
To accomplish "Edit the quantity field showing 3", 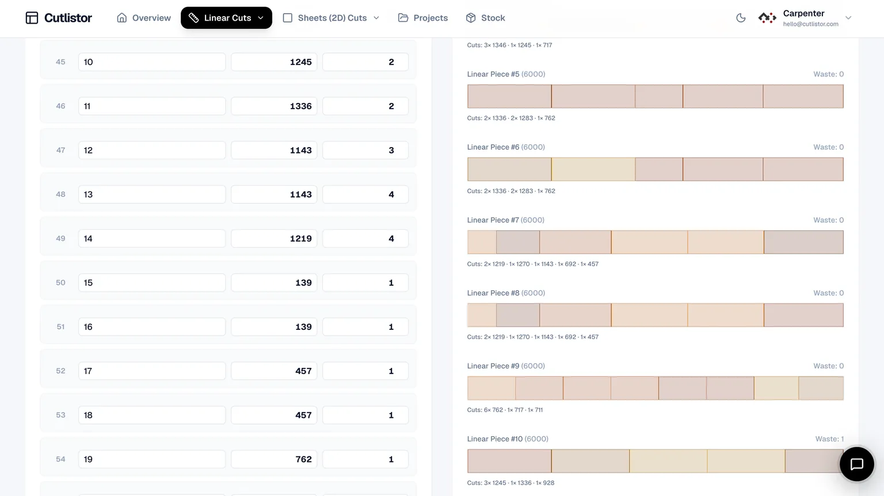I will click(x=365, y=151).
